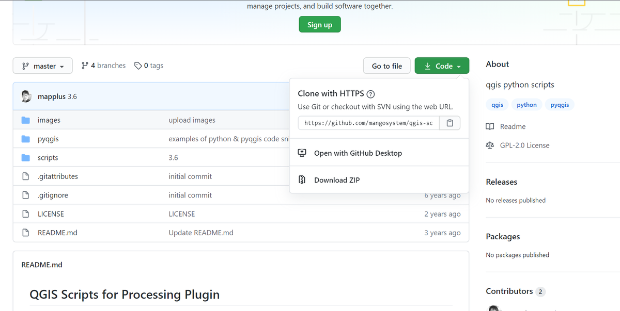
Task: Open the GPL-2.0 License link
Action: click(524, 145)
